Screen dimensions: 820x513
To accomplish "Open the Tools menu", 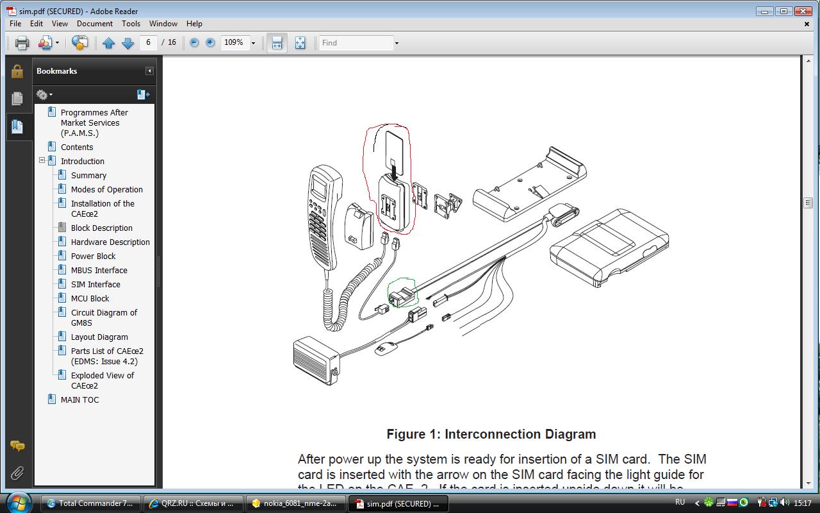I will [131, 24].
